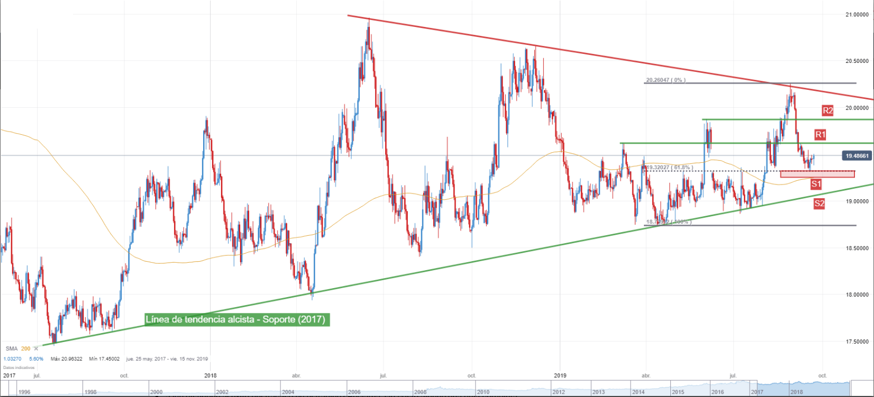The image size is (874, 397).
Task: Click 2008 in the overview navigator
Action: (x=420, y=392)
